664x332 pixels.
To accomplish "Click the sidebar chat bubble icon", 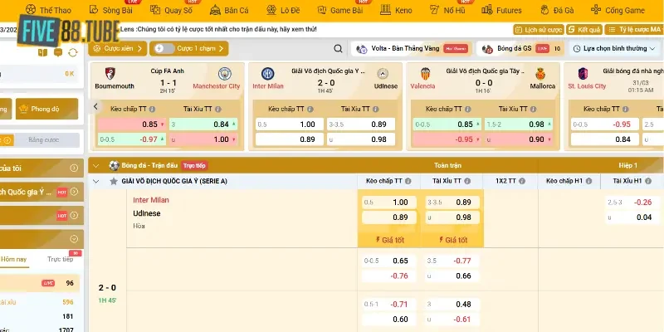I will pos(58,52).
